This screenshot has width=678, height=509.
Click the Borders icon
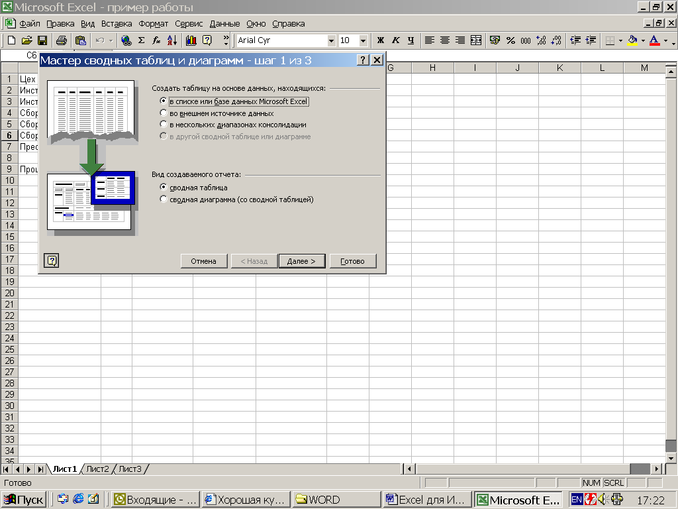click(x=610, y=40)
